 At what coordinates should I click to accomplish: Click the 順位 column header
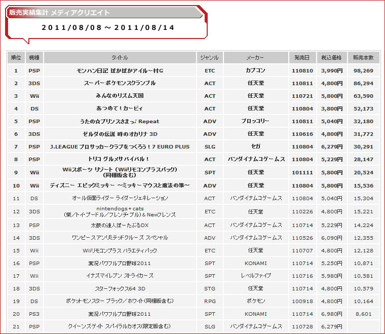(x=16, y=58)
